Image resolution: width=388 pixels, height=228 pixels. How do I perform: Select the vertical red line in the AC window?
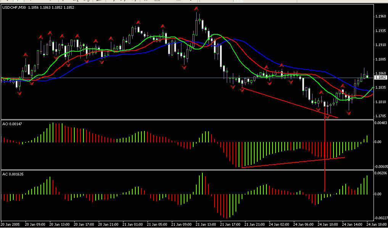pos(325,179)
